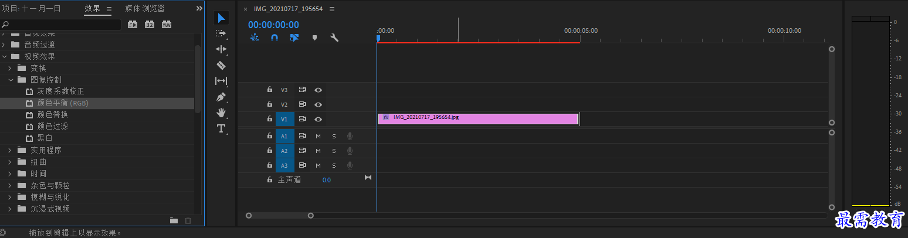Select the Razor tool

(221, 65)
